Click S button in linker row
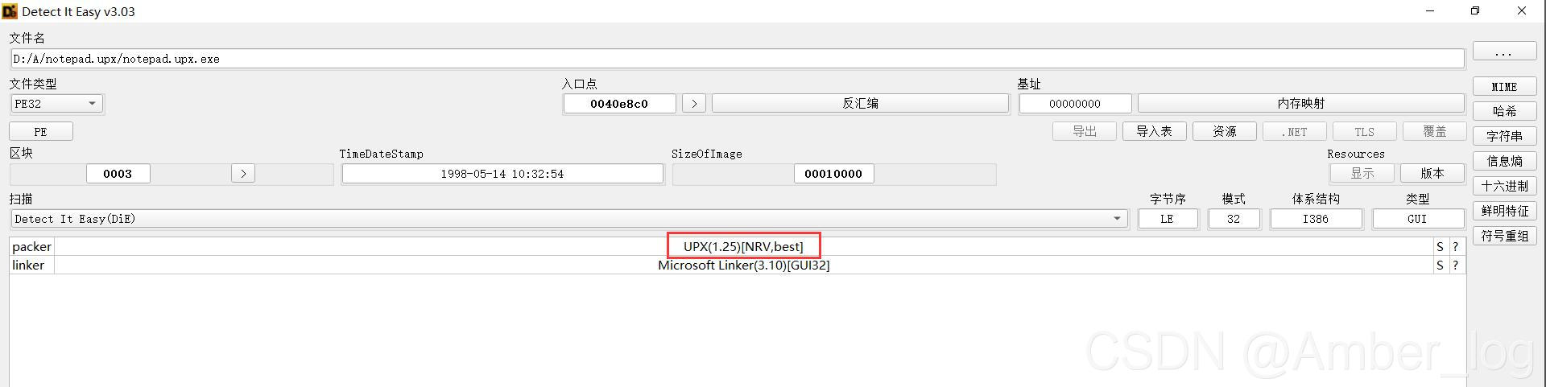Image resolution: width=1546 pixels, height=387 pixels. pyautogui.click(x=1440, y=266)
